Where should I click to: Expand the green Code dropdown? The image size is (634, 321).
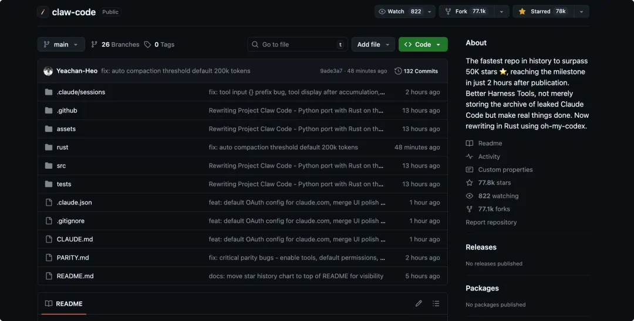(423, 45)
